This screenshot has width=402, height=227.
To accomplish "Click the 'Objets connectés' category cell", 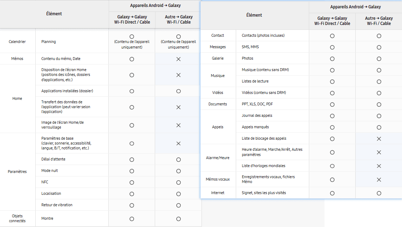I will 17,219.
